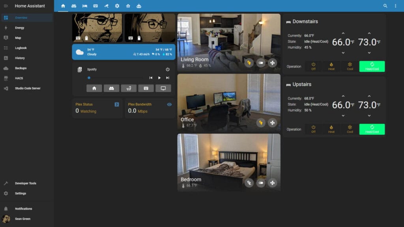The width and height of the screenshot is (404, 227).
Task: Open the Plex Status card
Action: 97,108
